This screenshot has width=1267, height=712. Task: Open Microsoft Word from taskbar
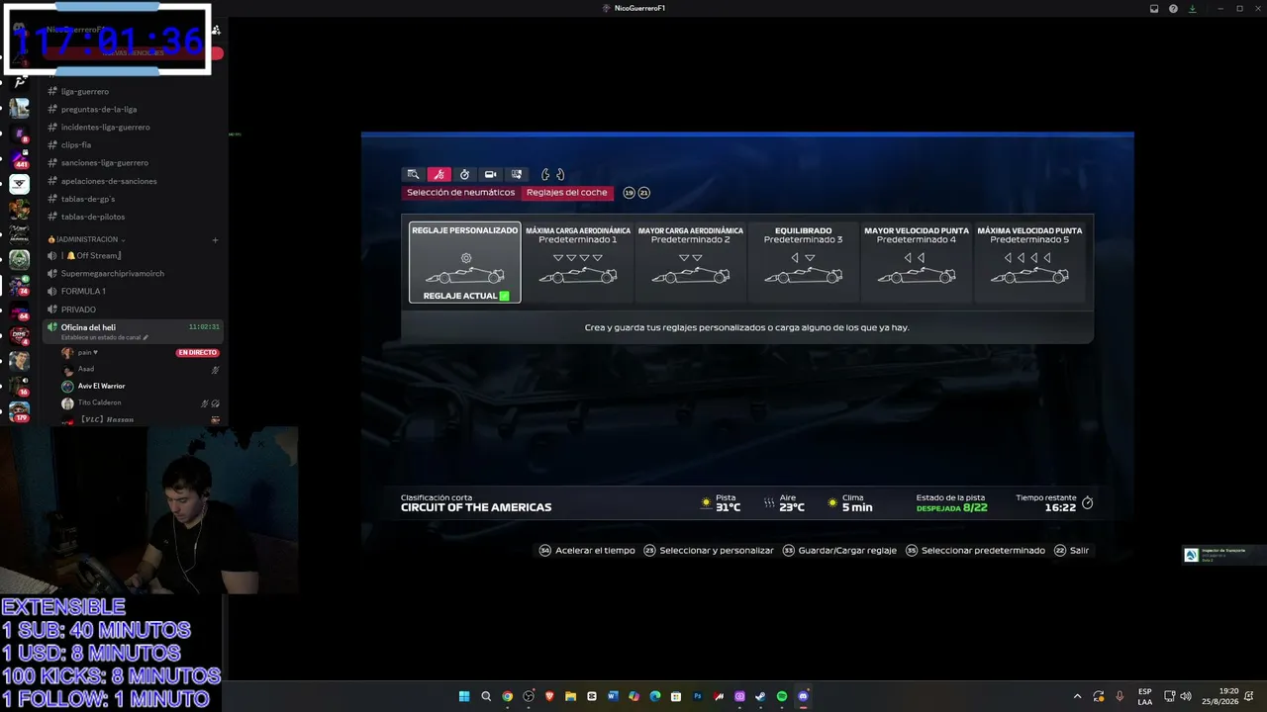613,696
